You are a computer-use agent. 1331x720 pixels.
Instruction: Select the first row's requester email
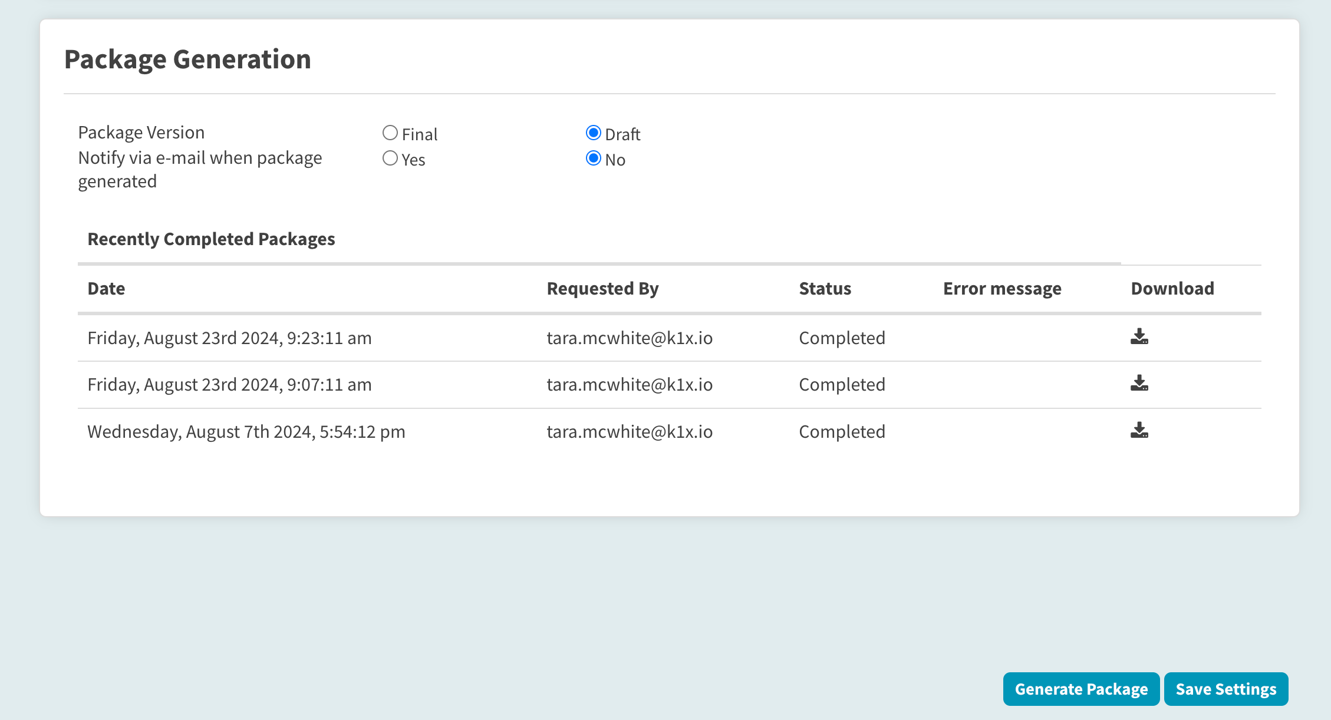pos(629,338)
